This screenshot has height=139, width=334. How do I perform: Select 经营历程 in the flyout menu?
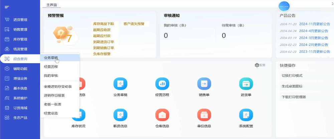click(51, 67)
